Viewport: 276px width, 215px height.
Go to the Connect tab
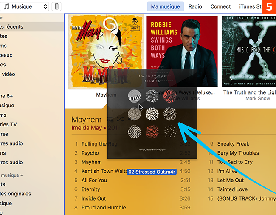tap(221, 6)
